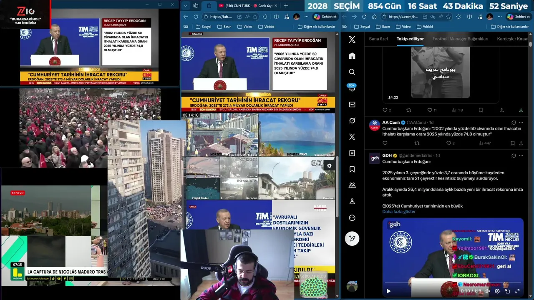Open Bookmarks icon in X sidebar
Viewport: 534px width, 300px height.
(352, 169)
